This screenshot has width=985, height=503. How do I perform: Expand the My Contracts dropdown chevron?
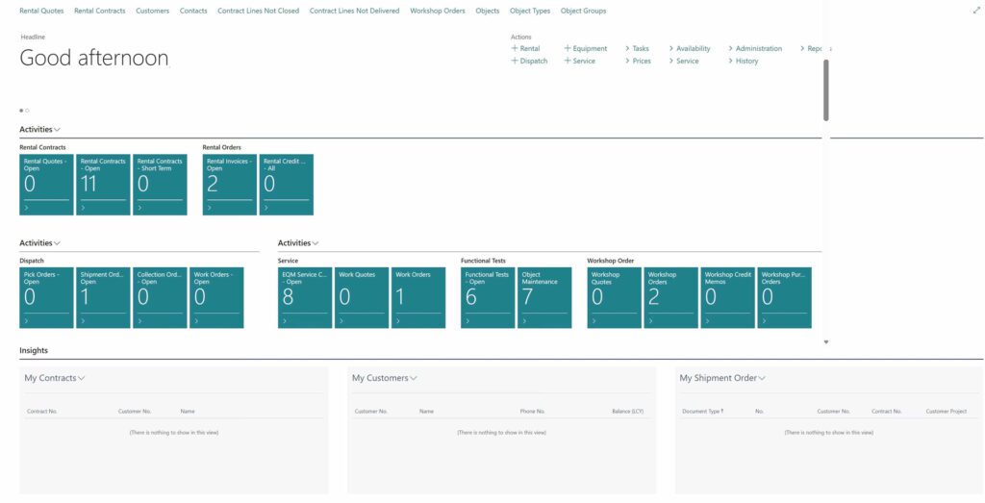click(x=82, y=378)
